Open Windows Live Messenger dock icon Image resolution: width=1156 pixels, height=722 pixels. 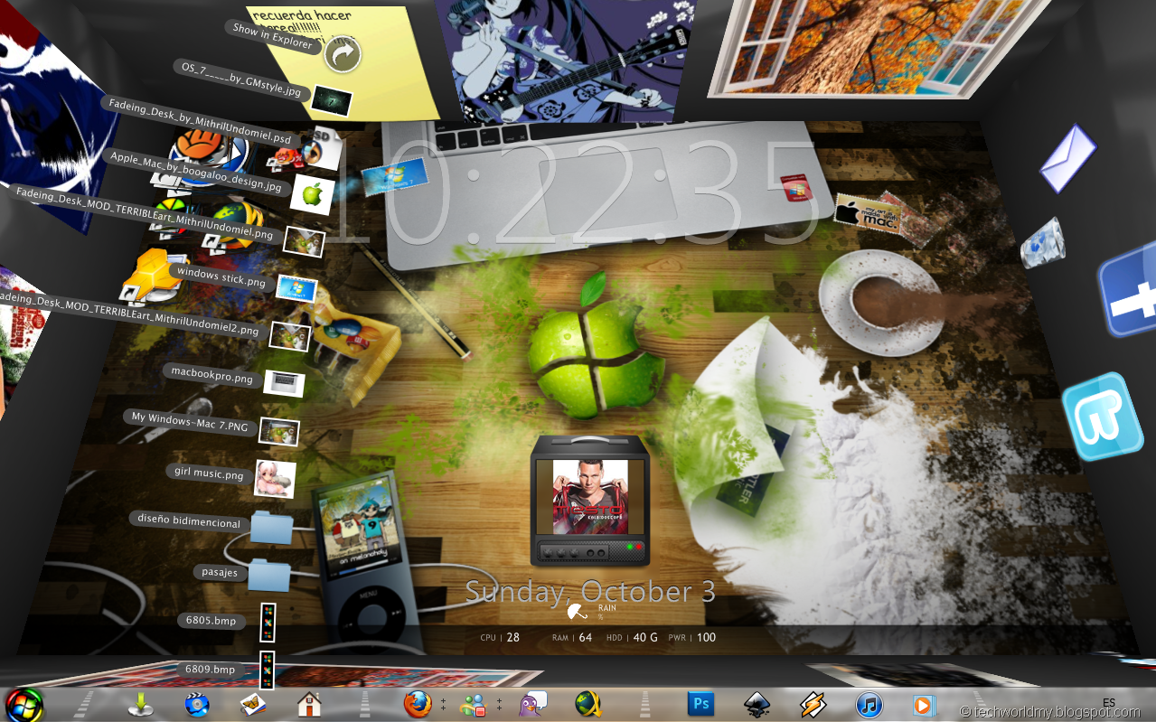pyautogui.click(x=473, y=705)
